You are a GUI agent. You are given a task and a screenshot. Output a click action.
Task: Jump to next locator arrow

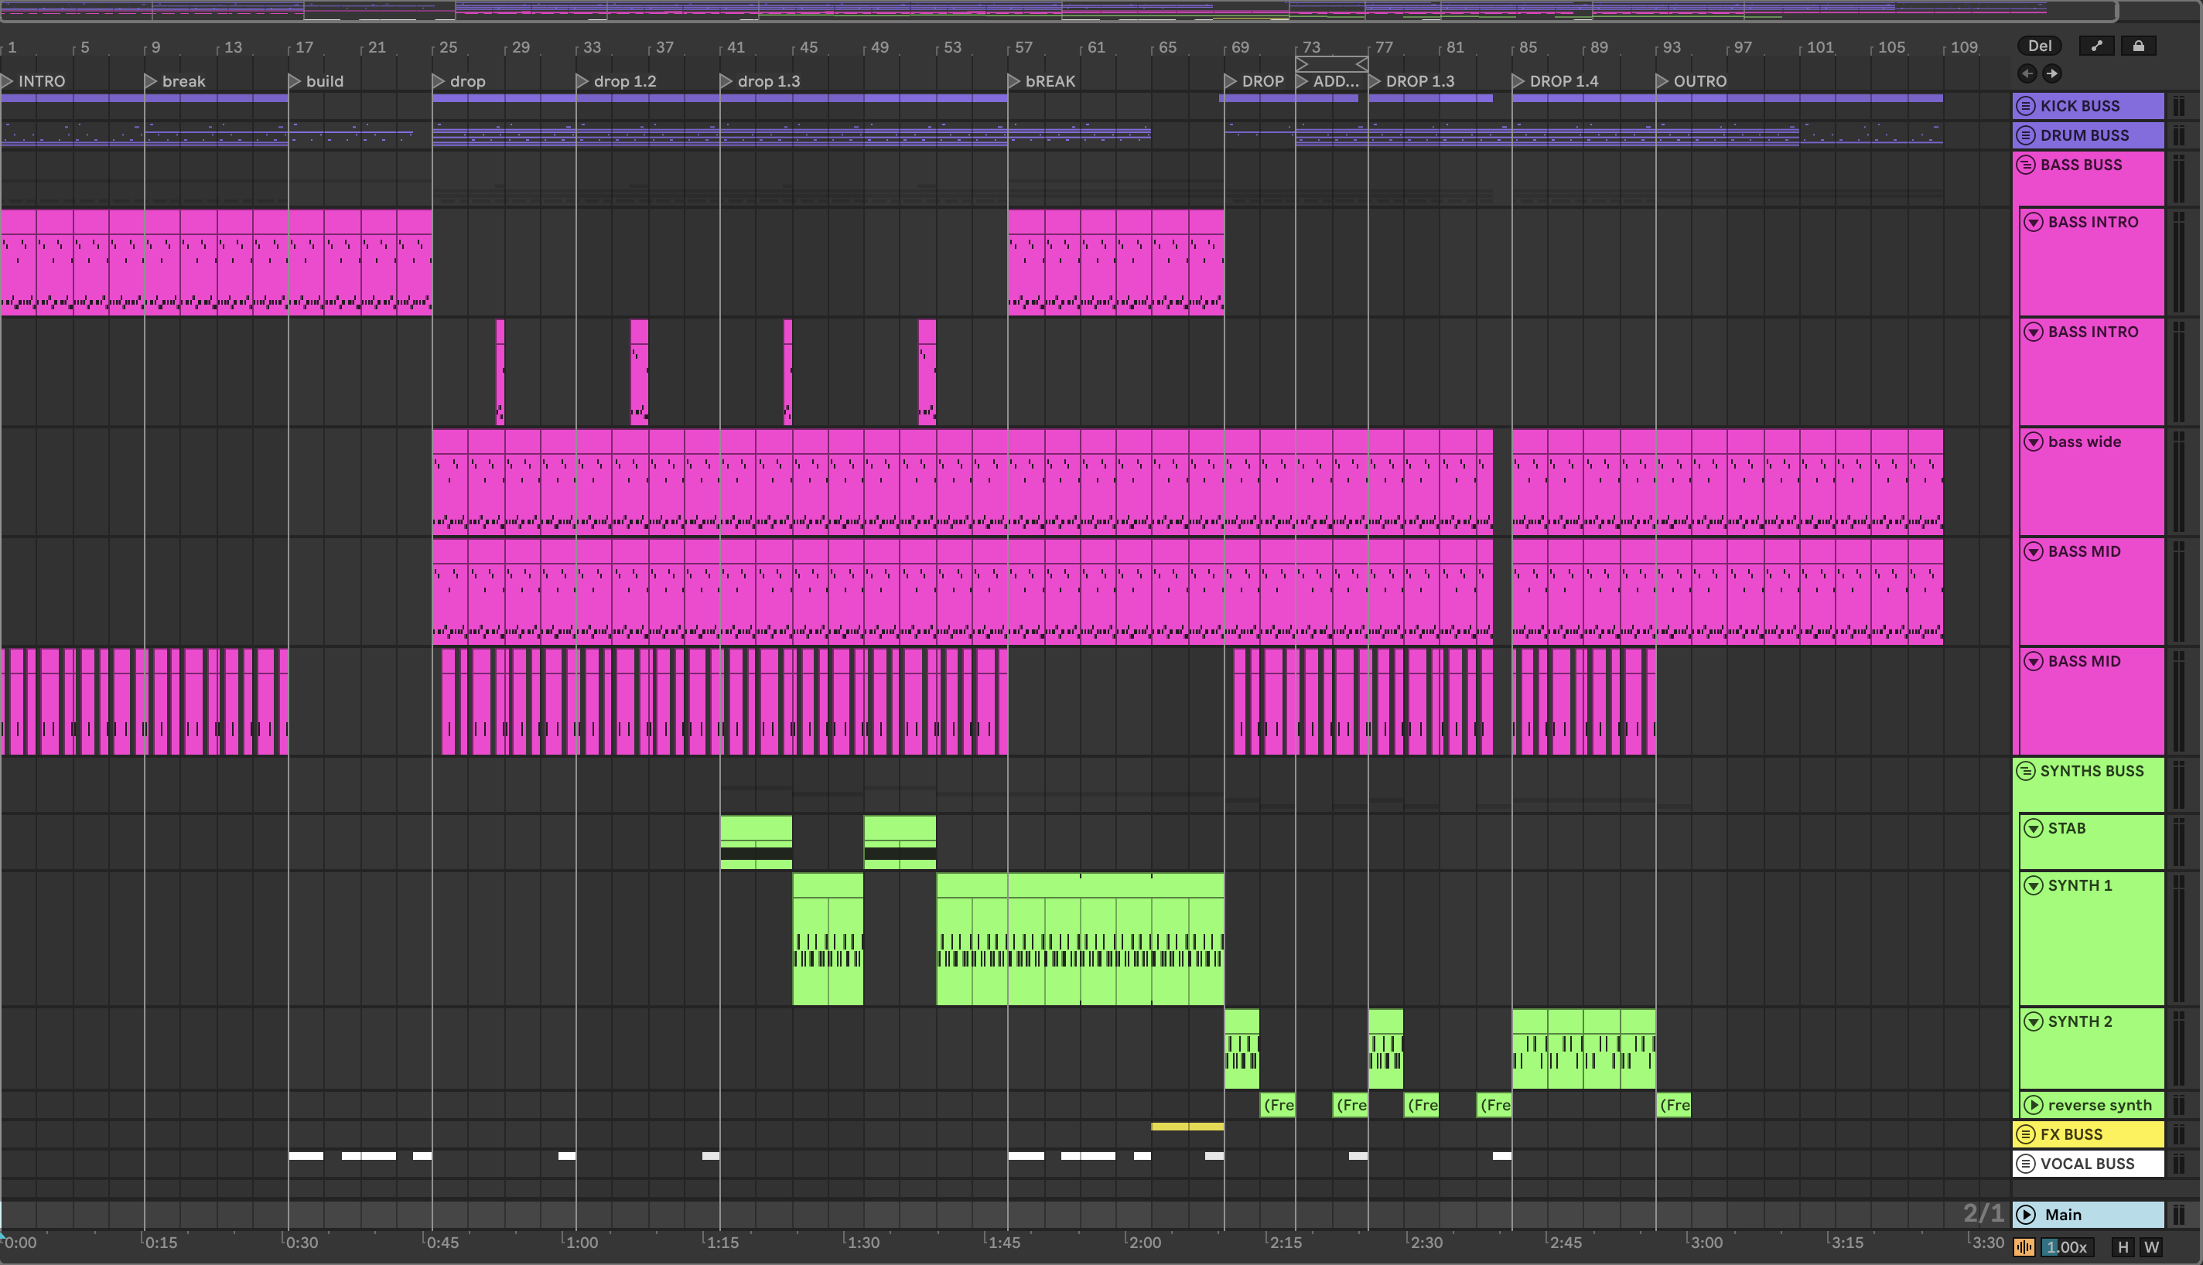point(2052,74)
